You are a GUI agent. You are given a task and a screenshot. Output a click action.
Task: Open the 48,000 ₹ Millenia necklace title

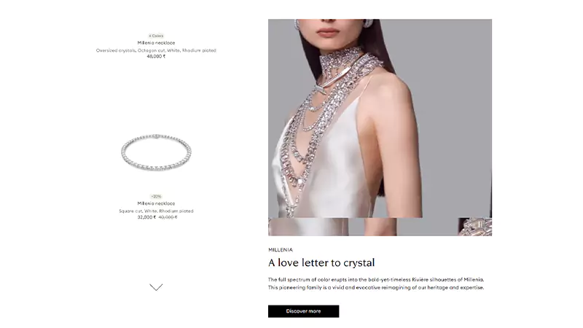click(156, 43)
